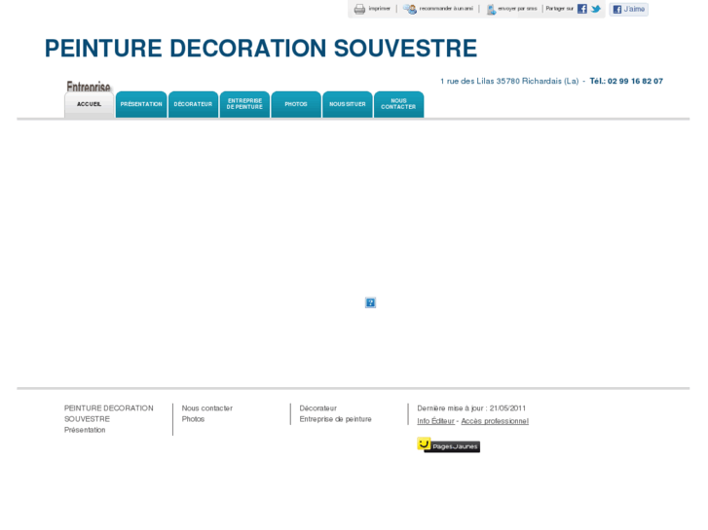
Task: Click the recommend-to-a-friend people icon
Action: pos(410,9)
